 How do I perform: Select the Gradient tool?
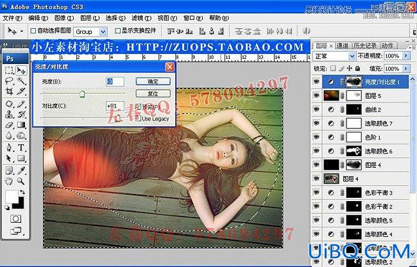coord(21,125)
